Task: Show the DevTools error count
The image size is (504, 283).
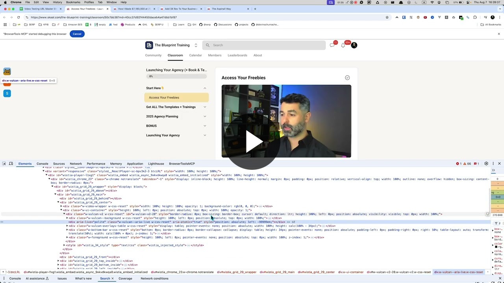Action: [x=459, y=164]
